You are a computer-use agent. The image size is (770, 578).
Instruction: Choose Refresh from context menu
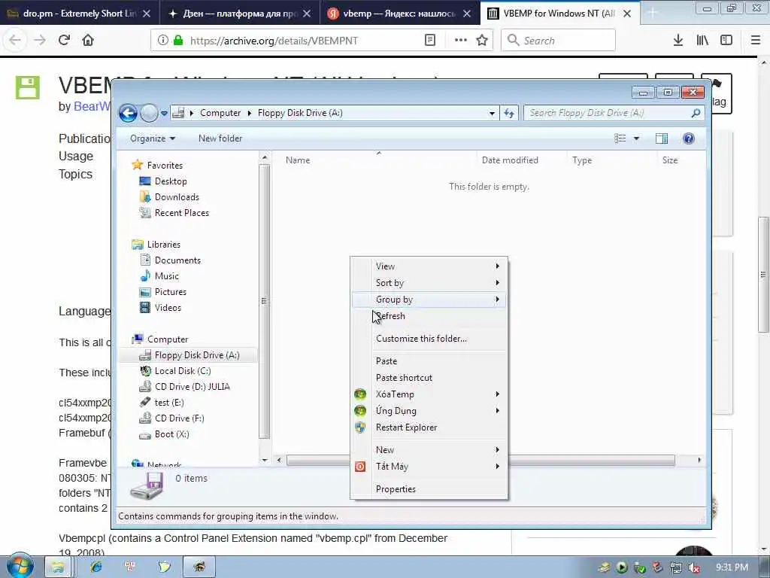point(429,316)
